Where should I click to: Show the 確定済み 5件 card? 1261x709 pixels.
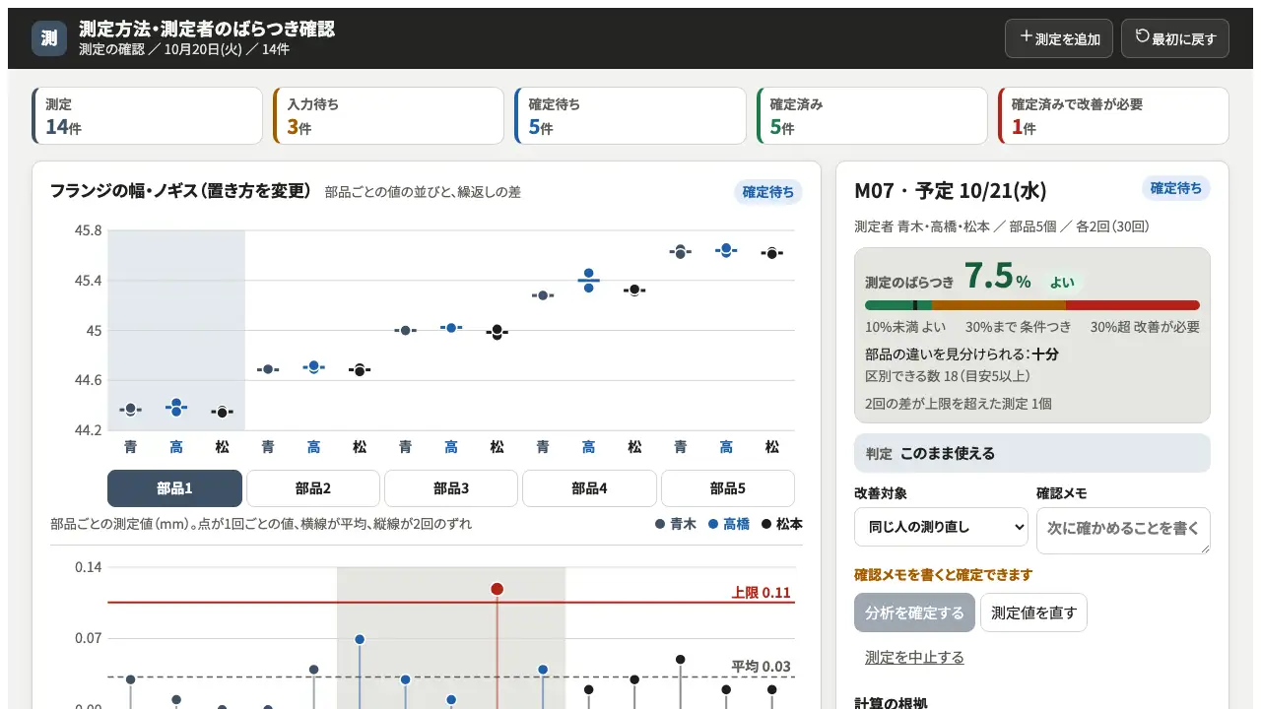872,116
